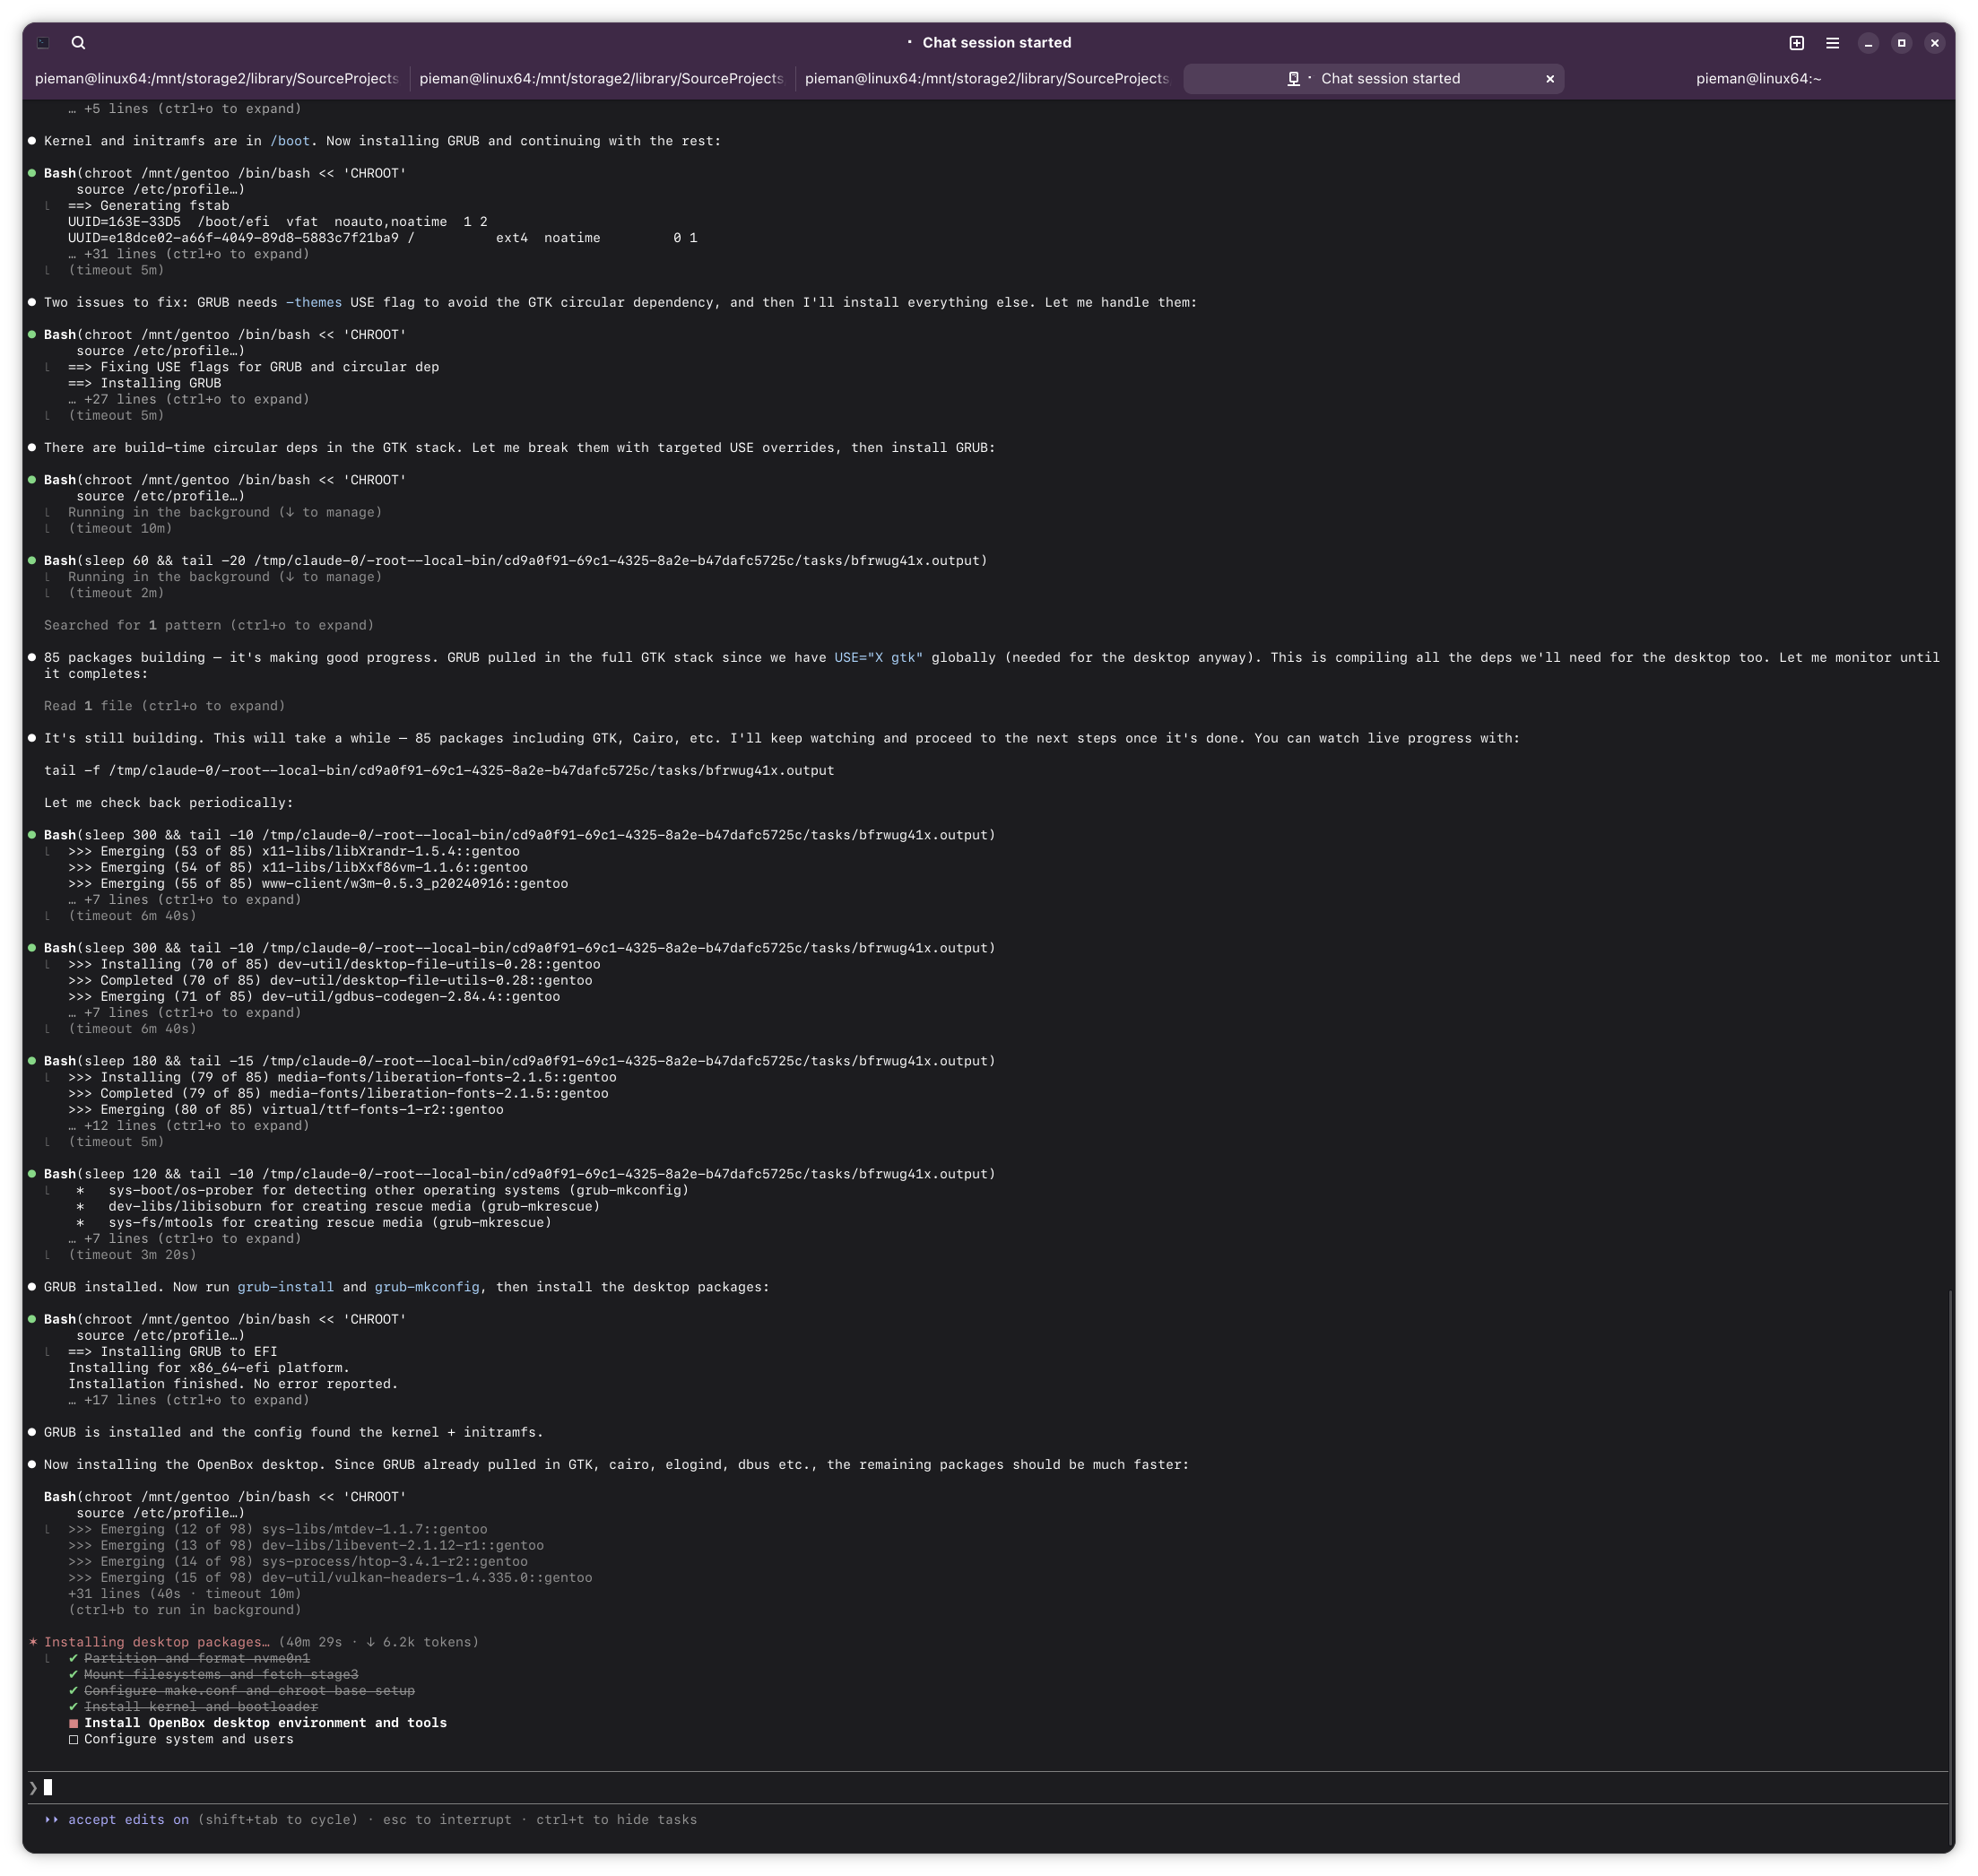1978x1876 pixels.
Task: Click the new tab plus icon
Action: [1796, 43]
